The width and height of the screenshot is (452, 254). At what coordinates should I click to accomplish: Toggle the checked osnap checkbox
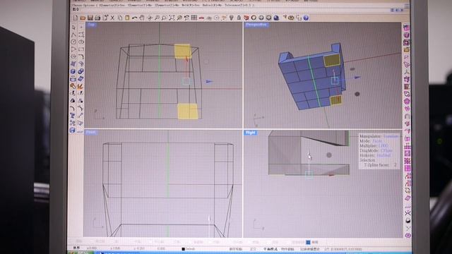308,242
